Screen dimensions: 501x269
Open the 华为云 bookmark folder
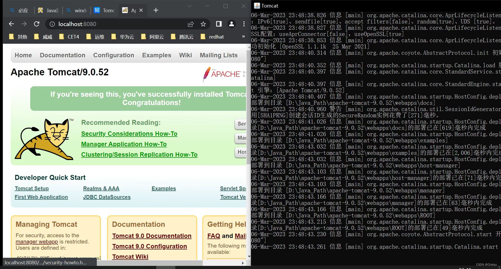point(123,37)
